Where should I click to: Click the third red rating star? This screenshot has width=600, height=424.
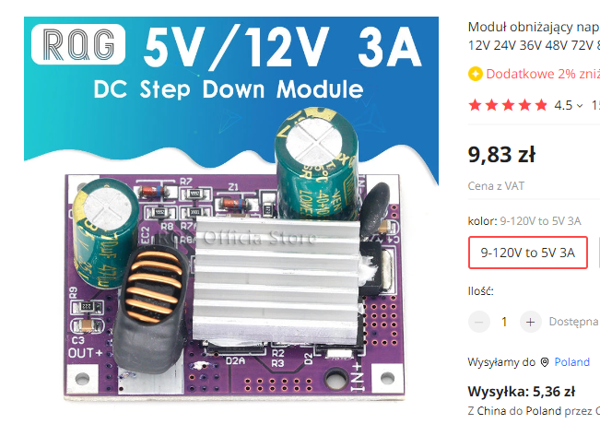coord(508,105)
